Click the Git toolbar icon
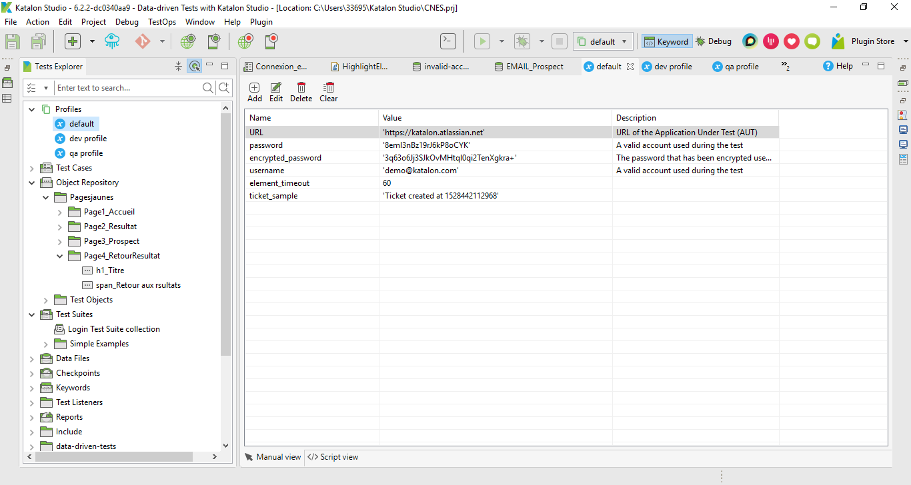Image resolution: width=911 pixels, height=485 pixels. coord(143,41)
